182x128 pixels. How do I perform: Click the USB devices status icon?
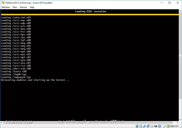144,126
